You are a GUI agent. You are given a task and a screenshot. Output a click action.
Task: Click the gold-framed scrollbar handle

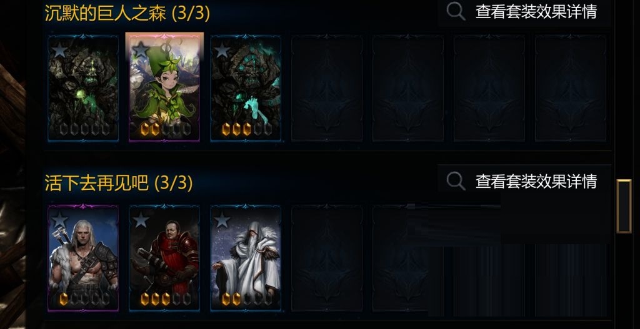click(624, 206)
